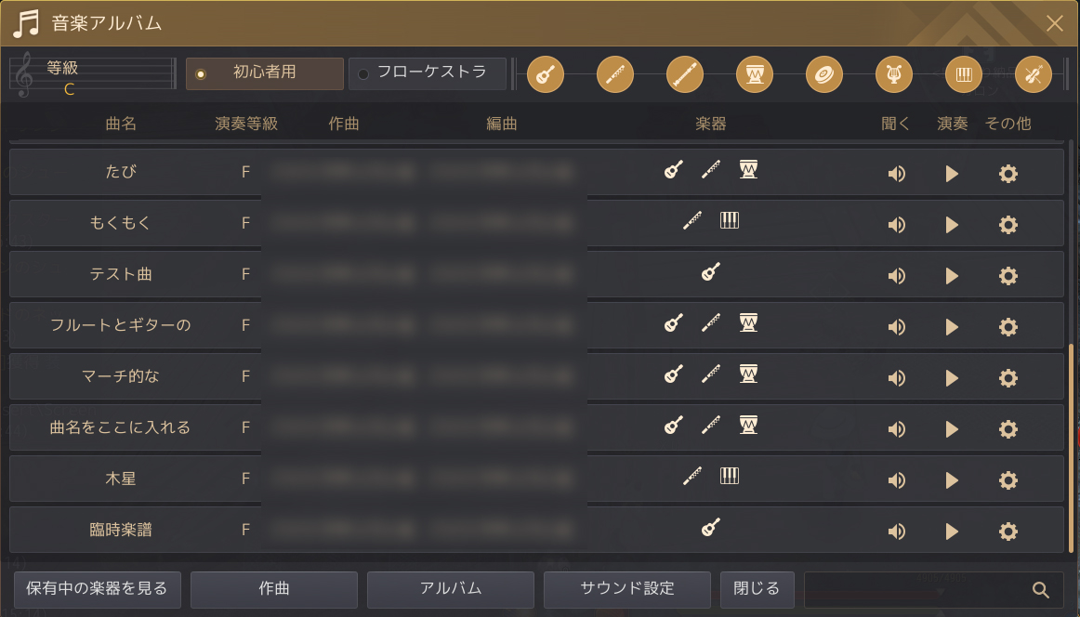
Task: Select the drum instrument filter
Action: (755, 74)
